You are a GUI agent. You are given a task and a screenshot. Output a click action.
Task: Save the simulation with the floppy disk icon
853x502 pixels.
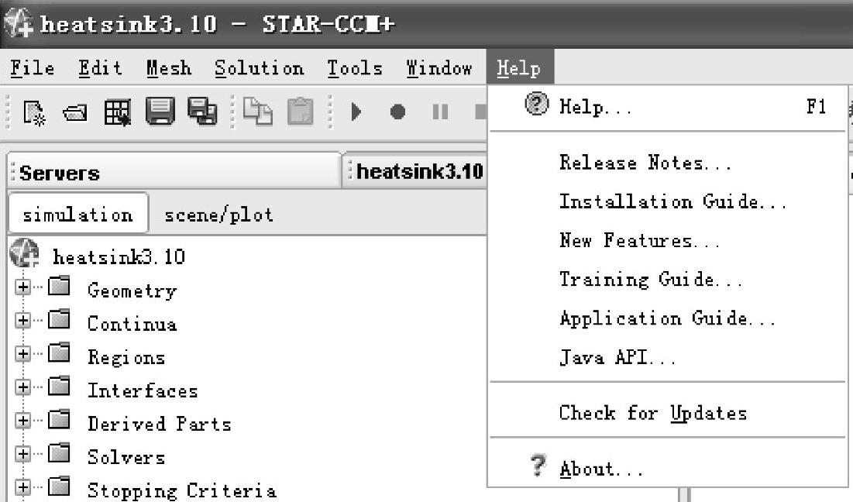(160, 112)
